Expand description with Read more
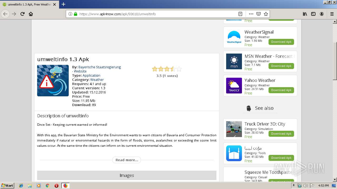This screenshot has height=189, width=337. (127, 160)
